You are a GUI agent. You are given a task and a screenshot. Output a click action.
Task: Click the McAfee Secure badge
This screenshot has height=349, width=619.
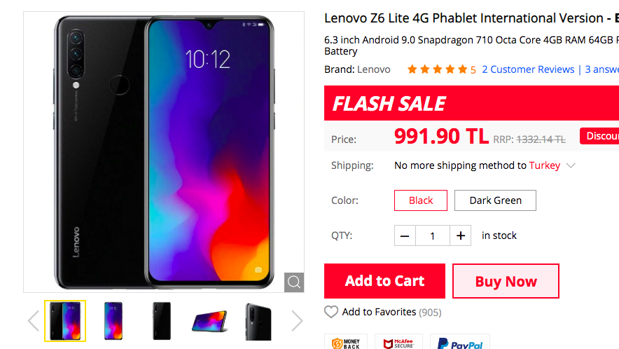click(398, 342)
